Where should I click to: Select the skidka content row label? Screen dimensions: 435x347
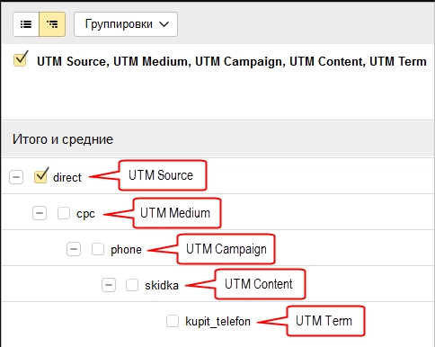pyautogui.click(x=162, y=285)
